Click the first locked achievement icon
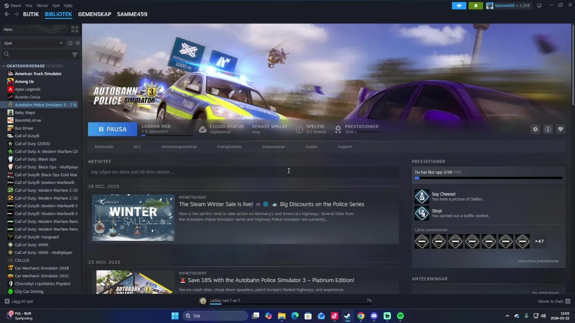 422,241
